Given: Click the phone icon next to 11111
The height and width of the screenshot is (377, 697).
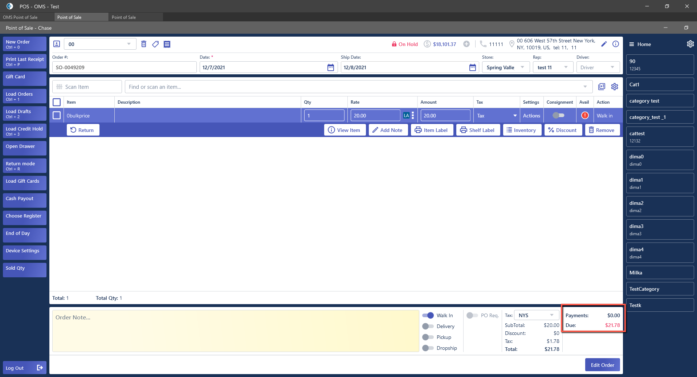Looking at the screenshot, I should tap(483, 44).
